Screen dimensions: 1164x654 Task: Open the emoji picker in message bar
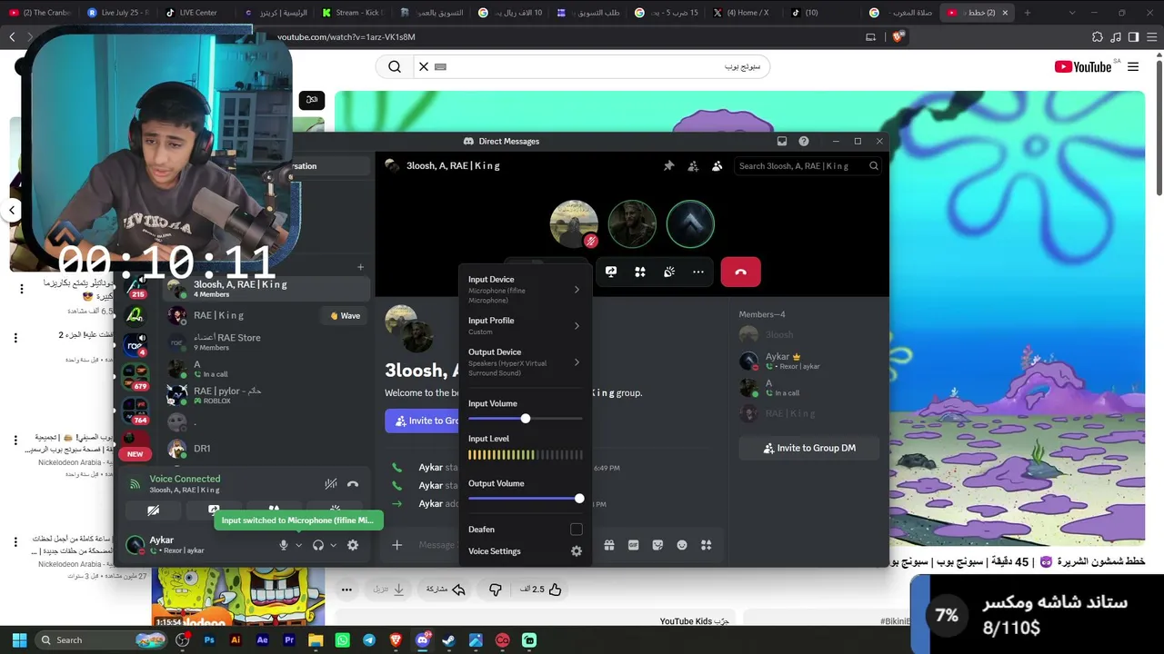[682, 545]
